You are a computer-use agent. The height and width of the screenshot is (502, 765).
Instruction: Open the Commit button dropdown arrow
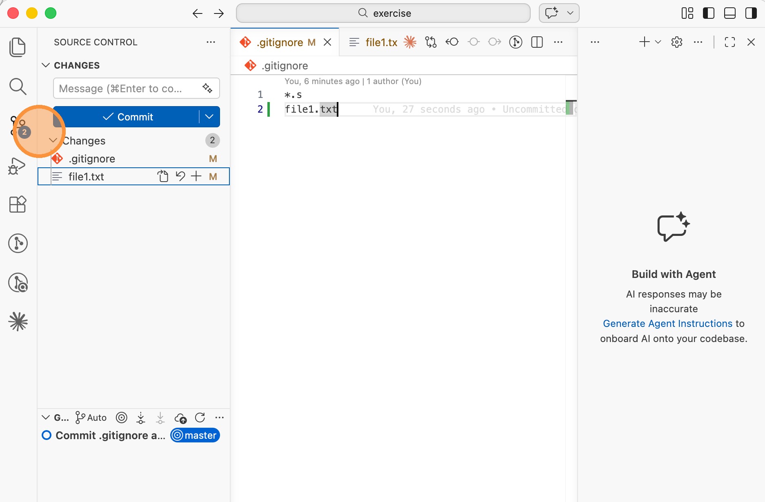[x=209, y=117]
